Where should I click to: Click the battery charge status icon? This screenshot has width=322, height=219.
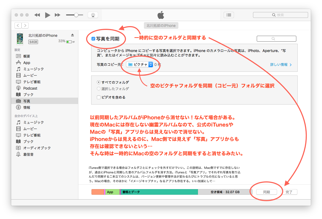click(x=70, y=42)
